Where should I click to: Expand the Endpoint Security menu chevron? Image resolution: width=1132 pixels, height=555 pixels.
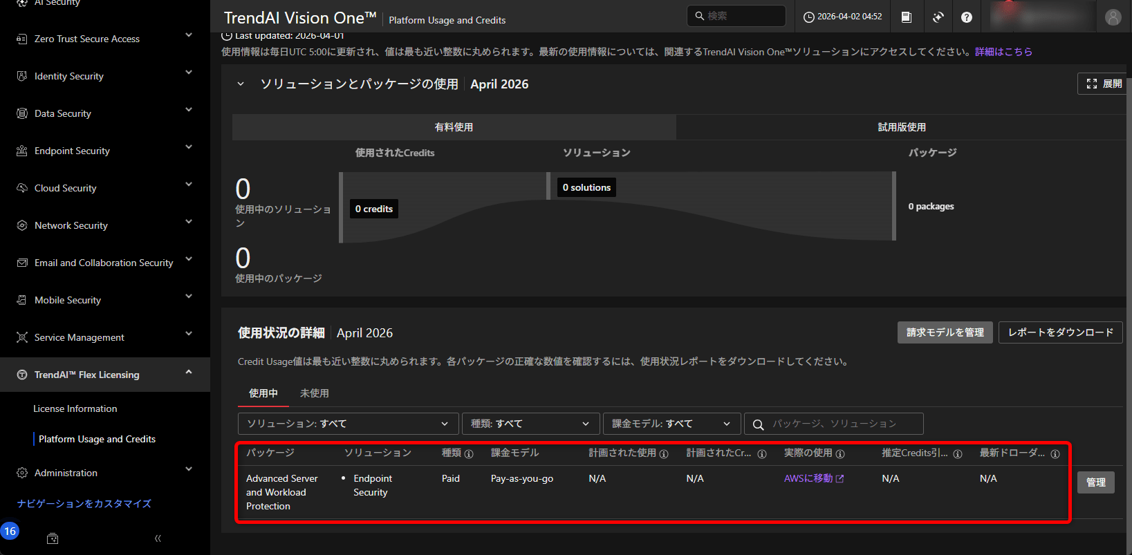tap(189, 147)
